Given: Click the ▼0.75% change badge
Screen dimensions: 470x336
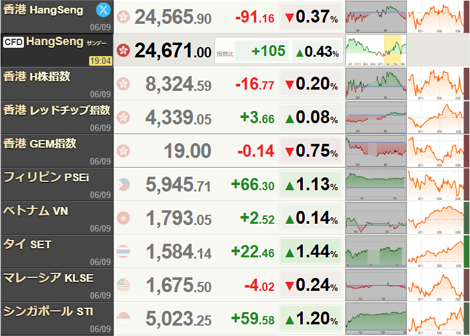Looking at the screenshot, I should click(311, 151).
